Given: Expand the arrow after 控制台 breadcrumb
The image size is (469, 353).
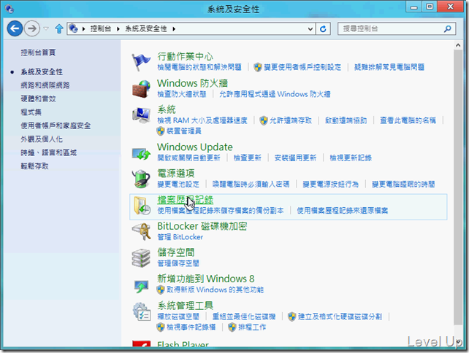Looking at the screenshot, I should coord(118,29).
